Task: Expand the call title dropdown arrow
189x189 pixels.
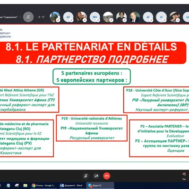Action: pyautogui.click(x=20, y=17)
